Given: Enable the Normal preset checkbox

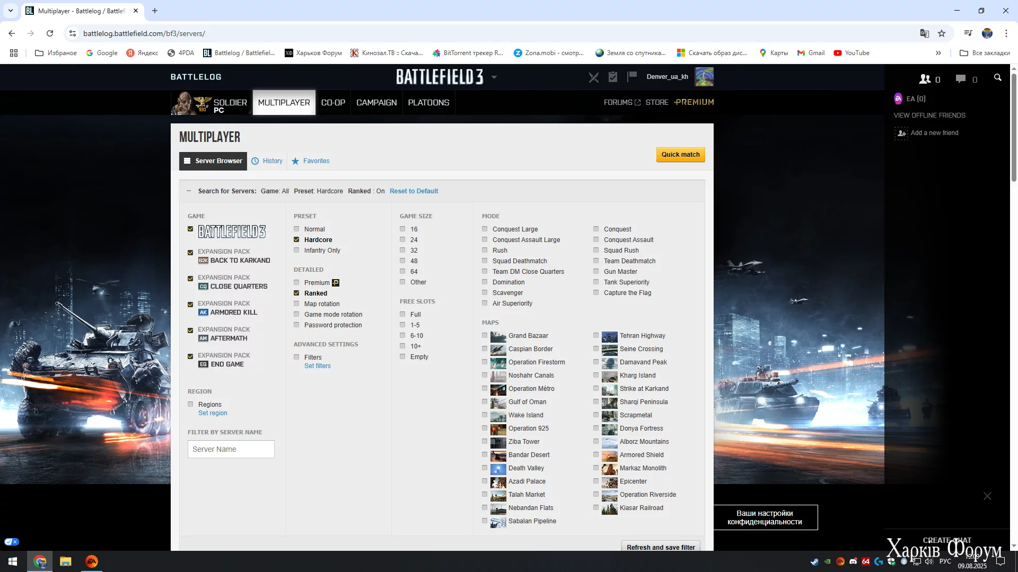Looking at the screenshot, I should click(x=297, y=229).
